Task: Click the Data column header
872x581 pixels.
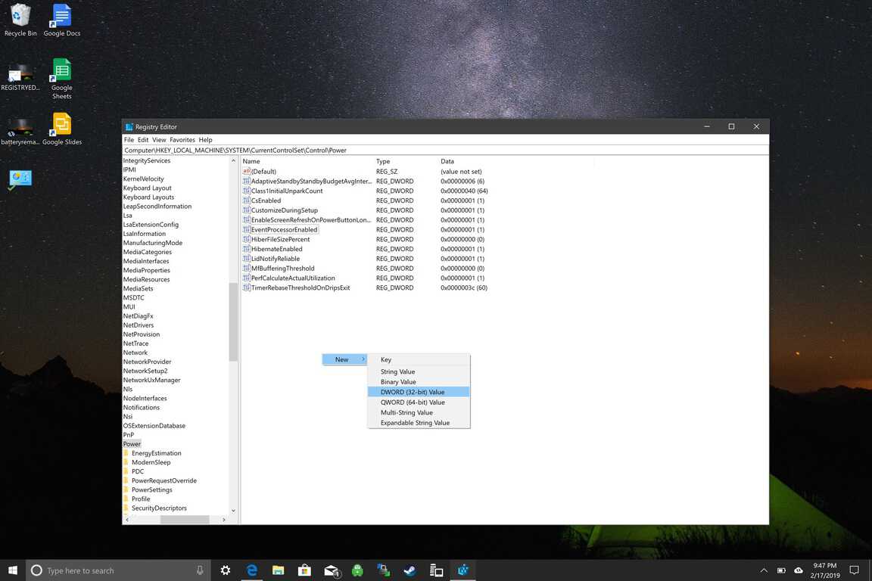Action: click(447, 161)
